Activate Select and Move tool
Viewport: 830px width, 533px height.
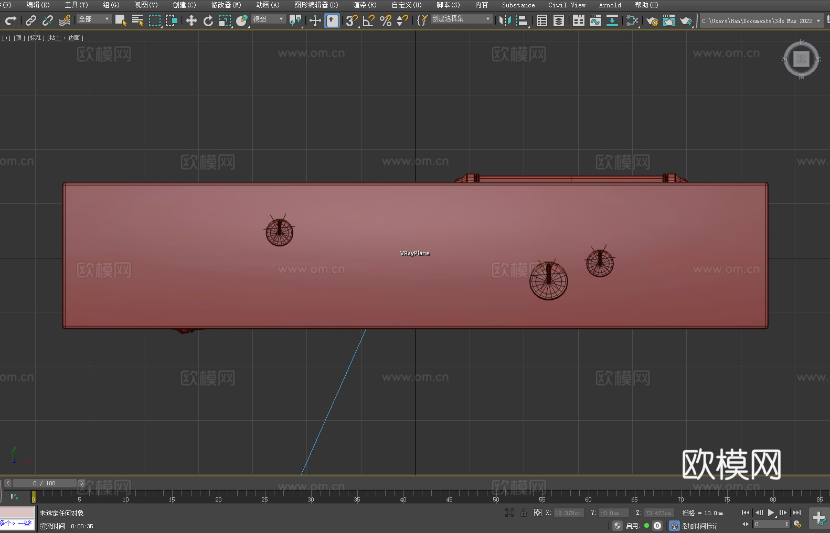[191, 20]
